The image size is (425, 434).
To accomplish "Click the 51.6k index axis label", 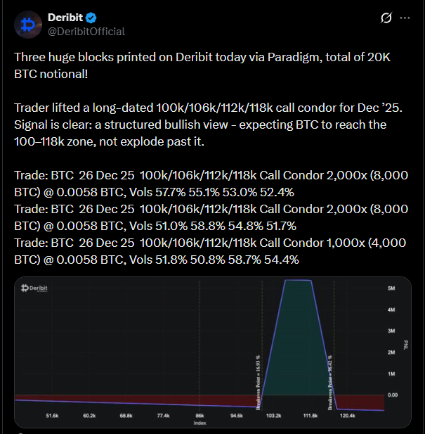I will point(52,416).
